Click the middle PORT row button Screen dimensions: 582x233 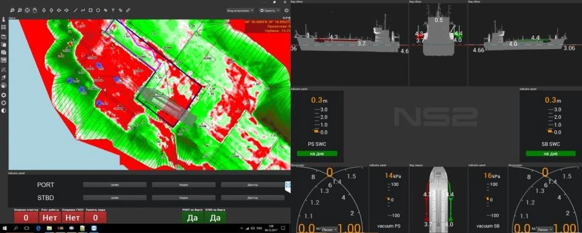(184, 185)
